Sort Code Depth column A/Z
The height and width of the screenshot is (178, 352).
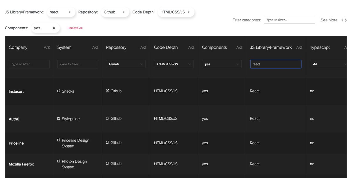[191, 48]
